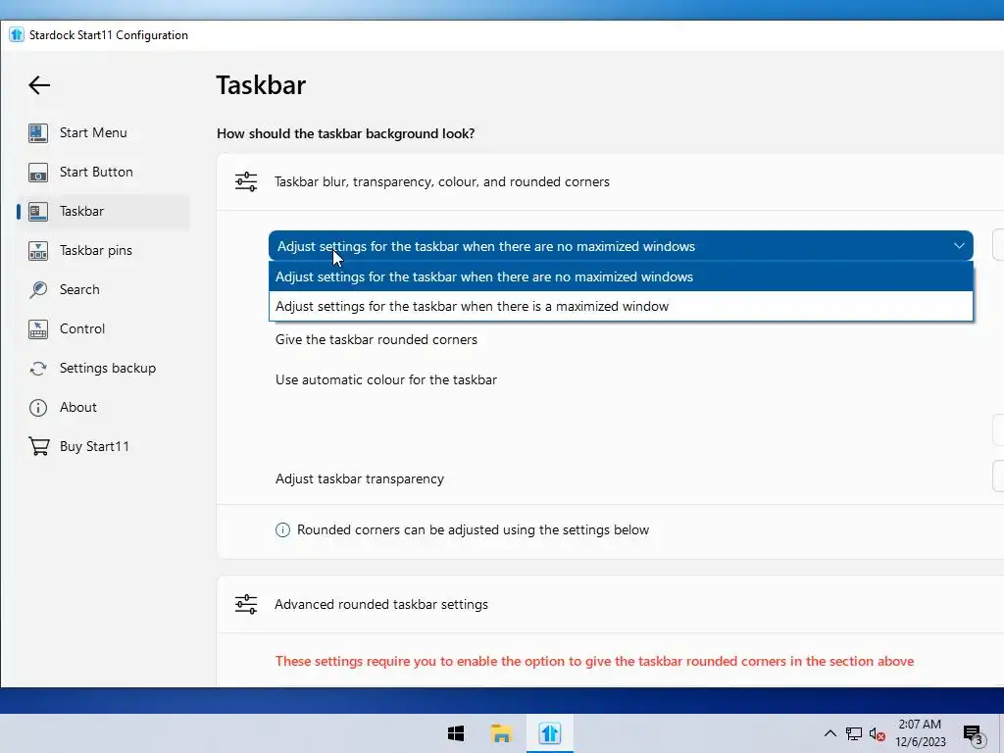Screen dimensions: 1004x753
Task: Click the Search magnifier sidebar icon
Action: (38, 289)
